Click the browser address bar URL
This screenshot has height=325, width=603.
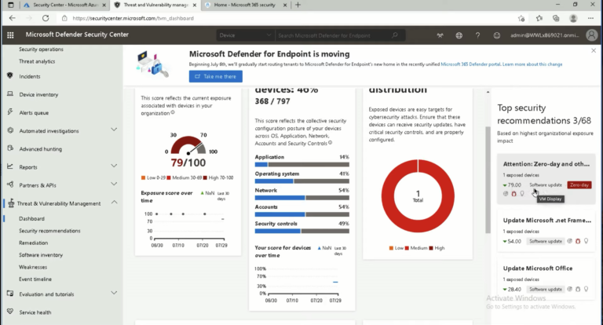click(133, 18)
